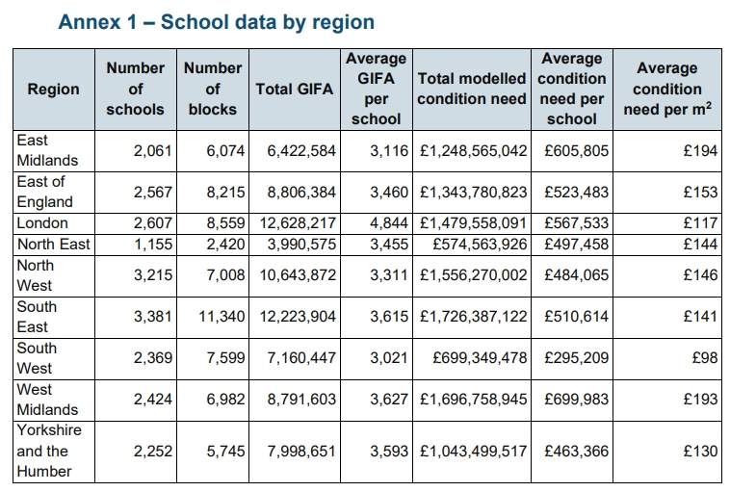Click the East of England region cell

45,192
